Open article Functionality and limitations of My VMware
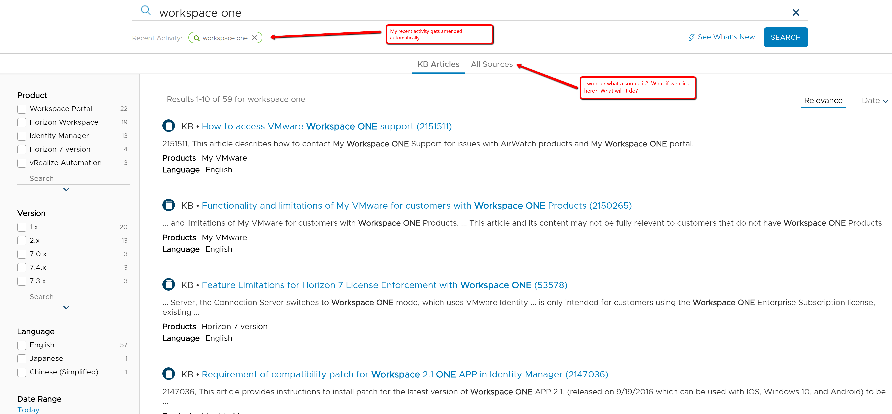 (x=416, y=206)
